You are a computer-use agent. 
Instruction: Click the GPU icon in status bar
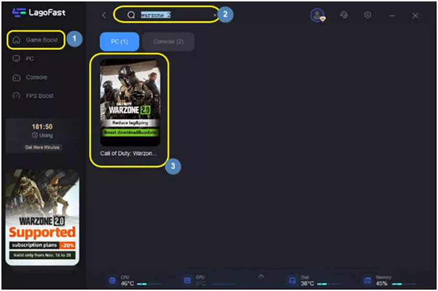[x=187, y=281]
